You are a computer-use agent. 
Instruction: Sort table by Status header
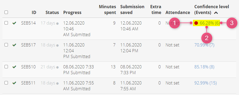[52, 12]
